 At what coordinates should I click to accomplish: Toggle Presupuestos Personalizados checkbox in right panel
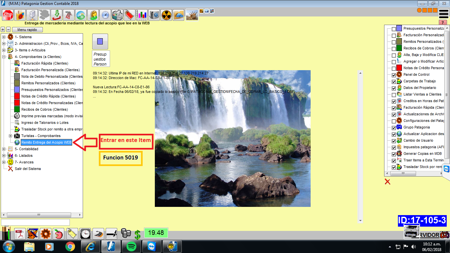pyautogui.click(x=394, y=29)
